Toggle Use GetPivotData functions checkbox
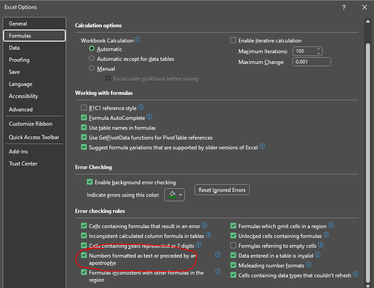The height and width of the screenshot is (288, 374). tap(84, 137)
